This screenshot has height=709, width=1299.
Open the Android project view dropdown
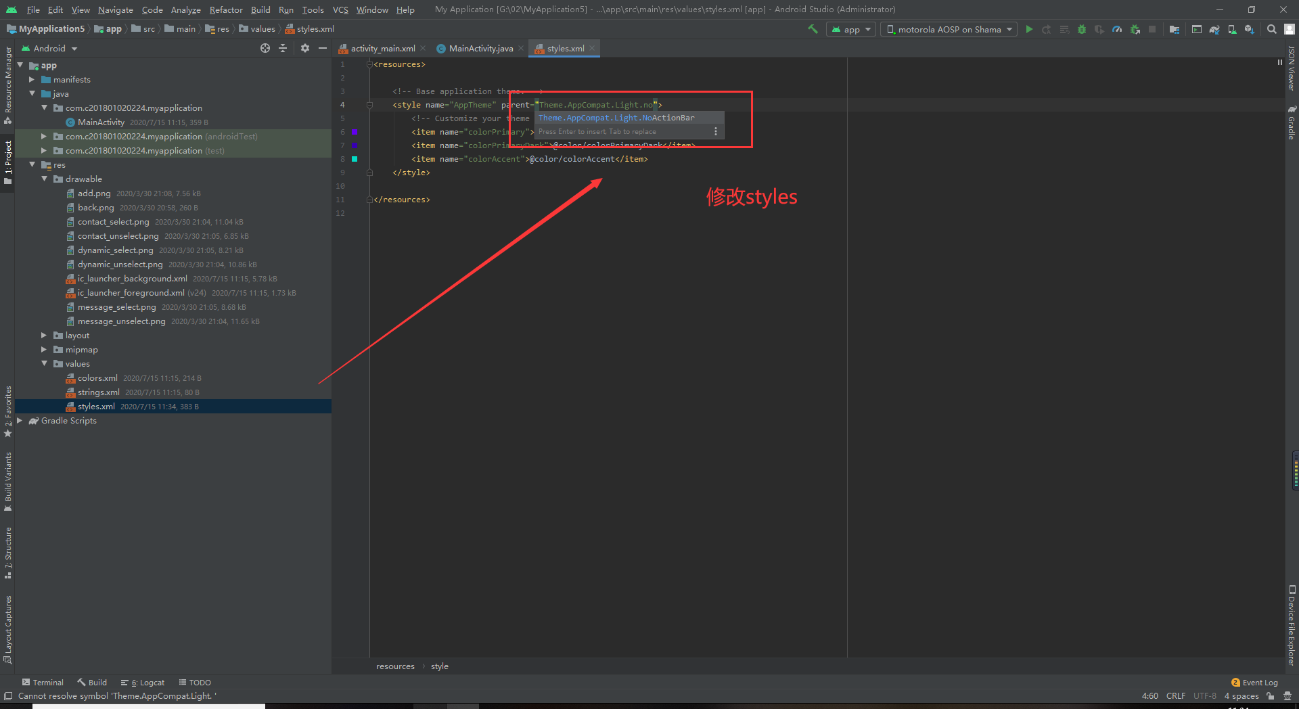49,48
